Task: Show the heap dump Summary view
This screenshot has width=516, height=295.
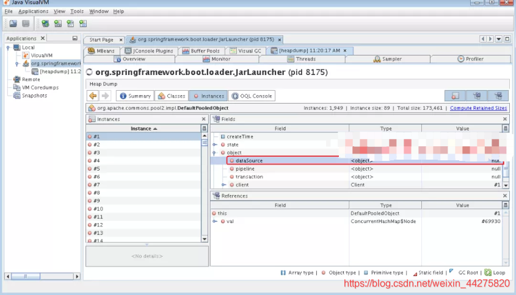Action: pyautogui.click(x=135, y=96)
